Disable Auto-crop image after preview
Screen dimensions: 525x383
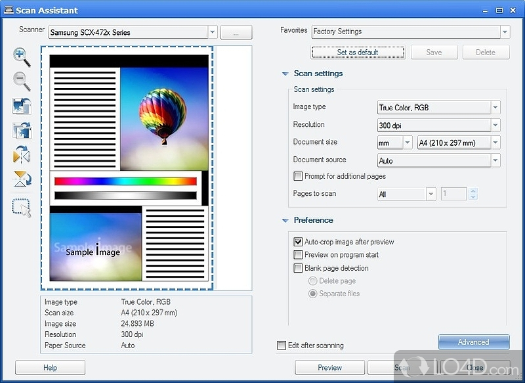click(299, 242)
